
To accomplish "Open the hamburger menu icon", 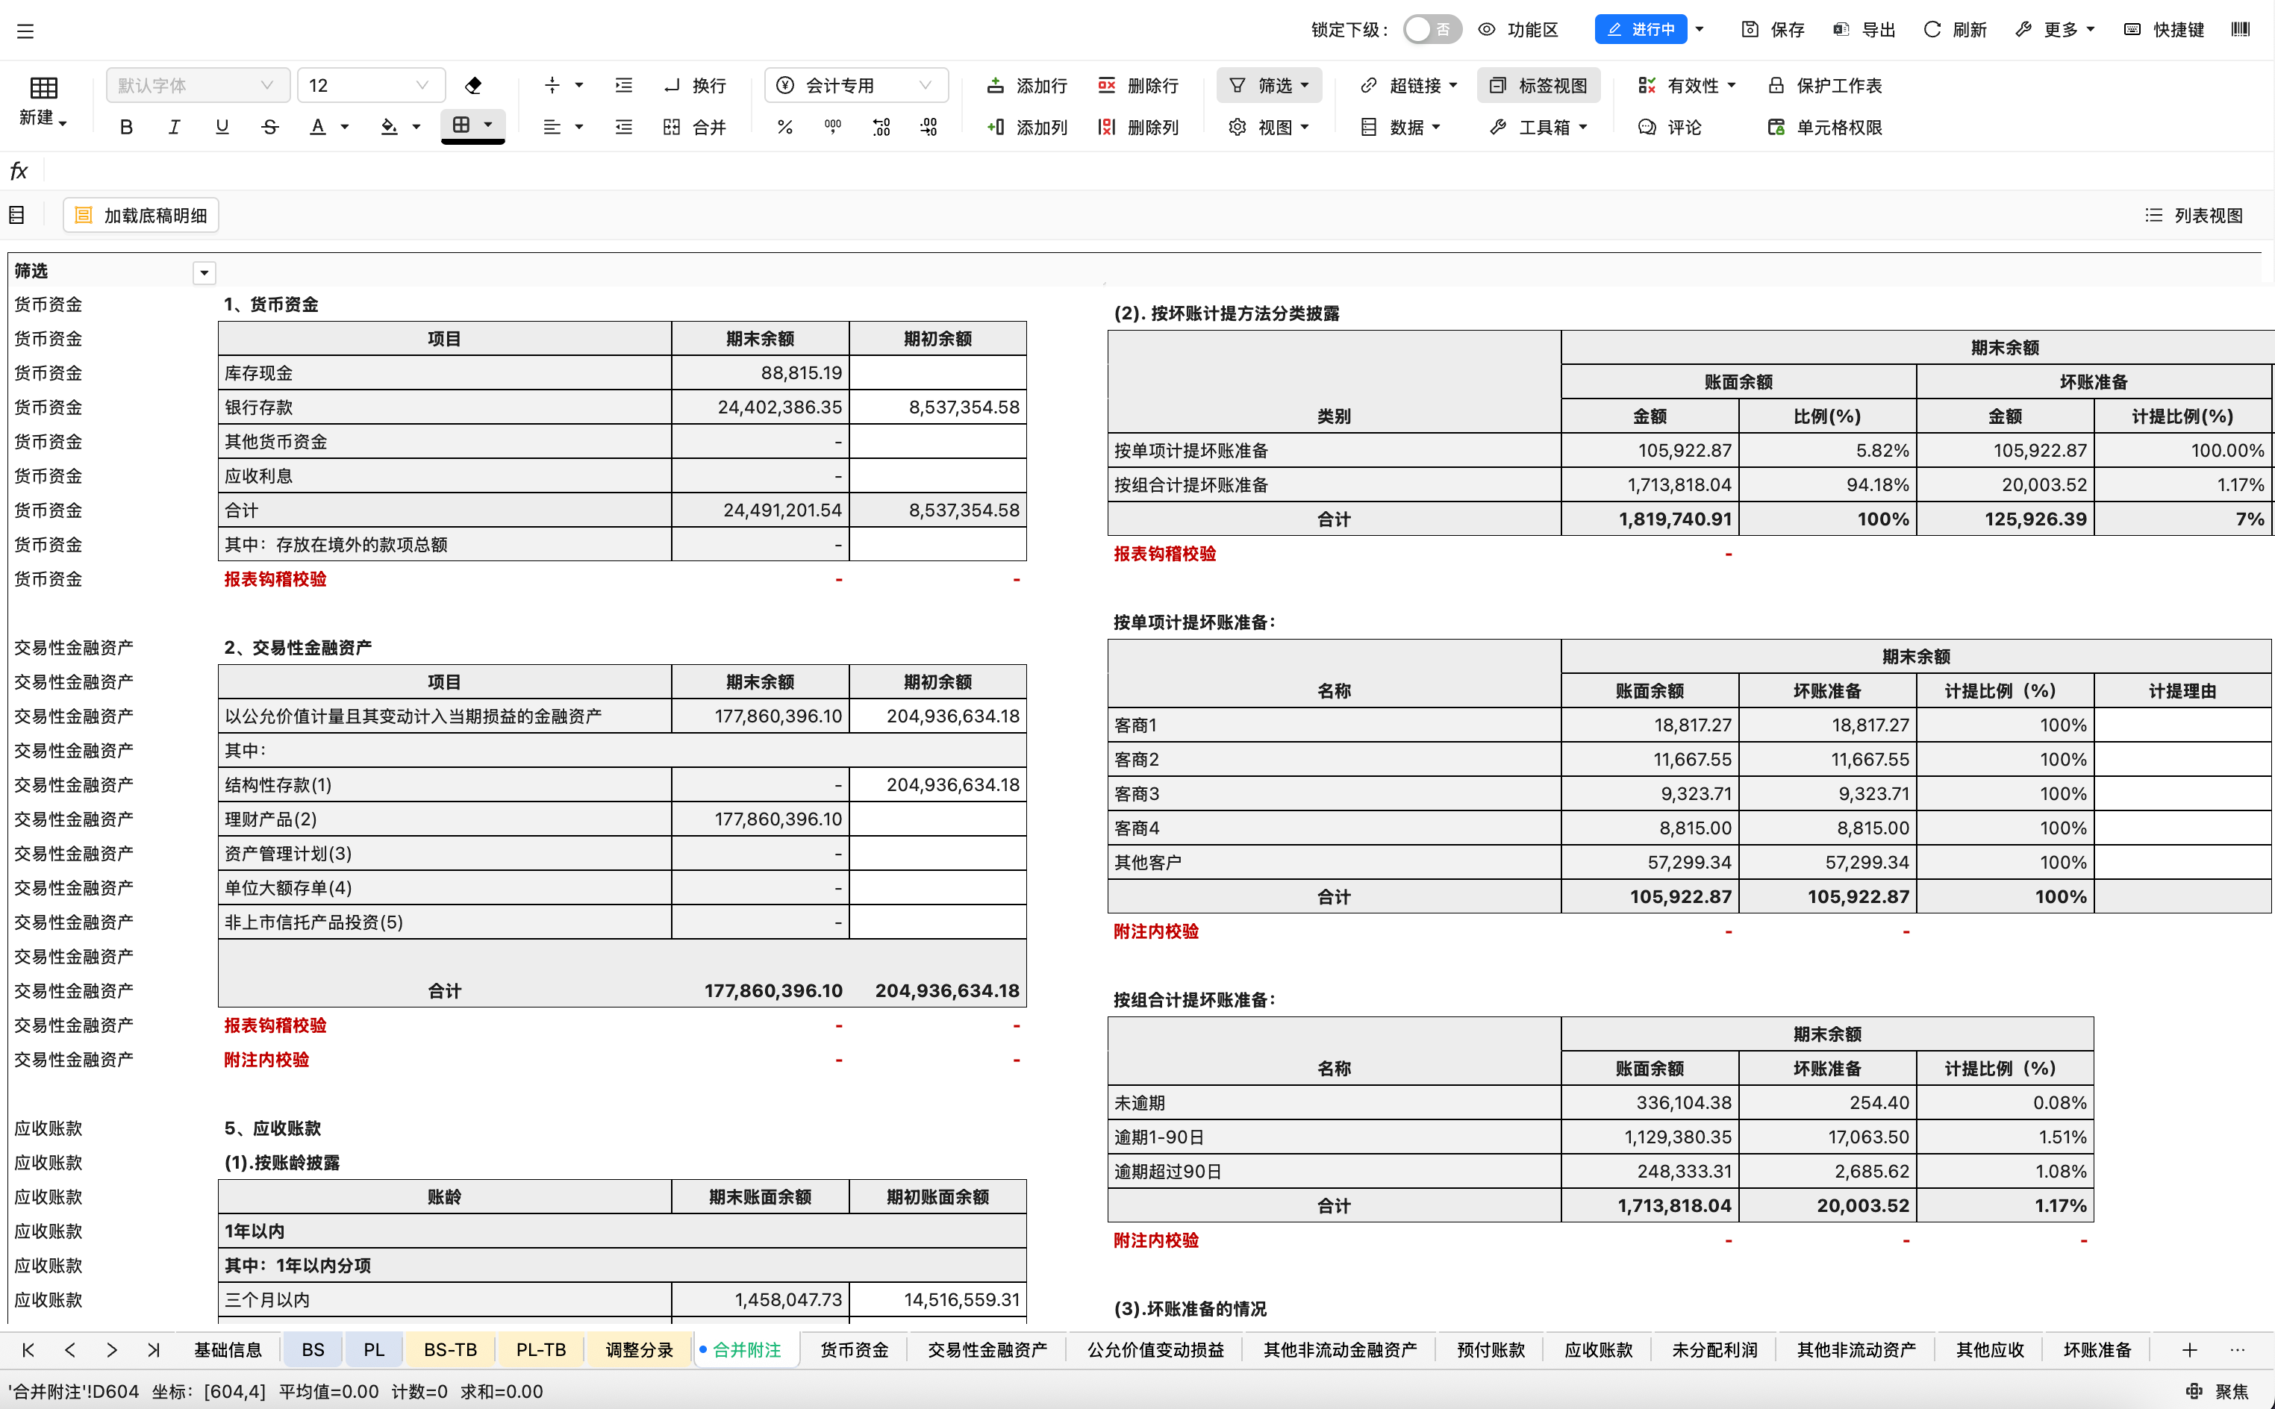I will pos(25,31).
